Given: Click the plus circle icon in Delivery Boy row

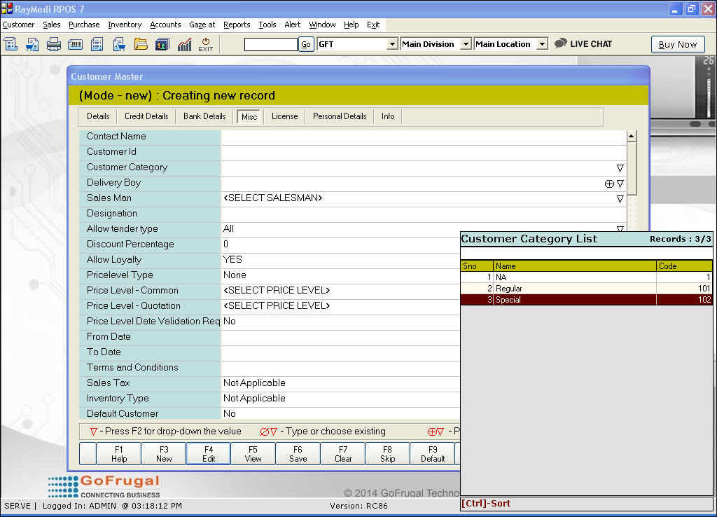Looking at the screenshot, I should tap(608, 184).
